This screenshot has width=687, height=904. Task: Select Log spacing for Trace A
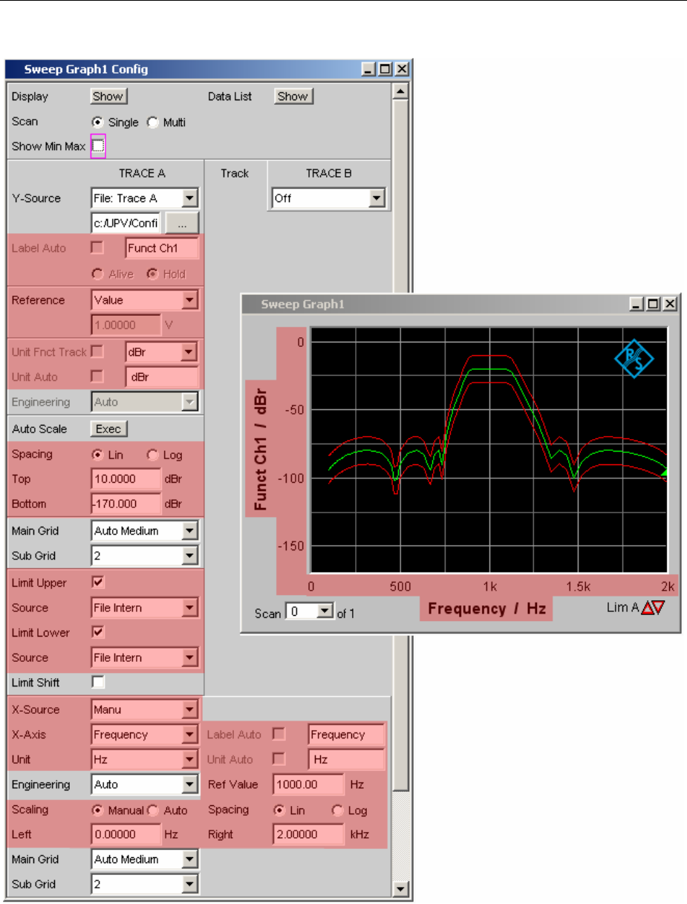pyautogui.click(x=153, y=455)
